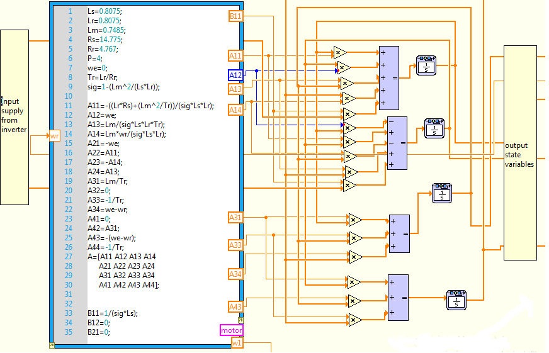
Task: Click the A34 output terminal
Action: pos(235,274)
